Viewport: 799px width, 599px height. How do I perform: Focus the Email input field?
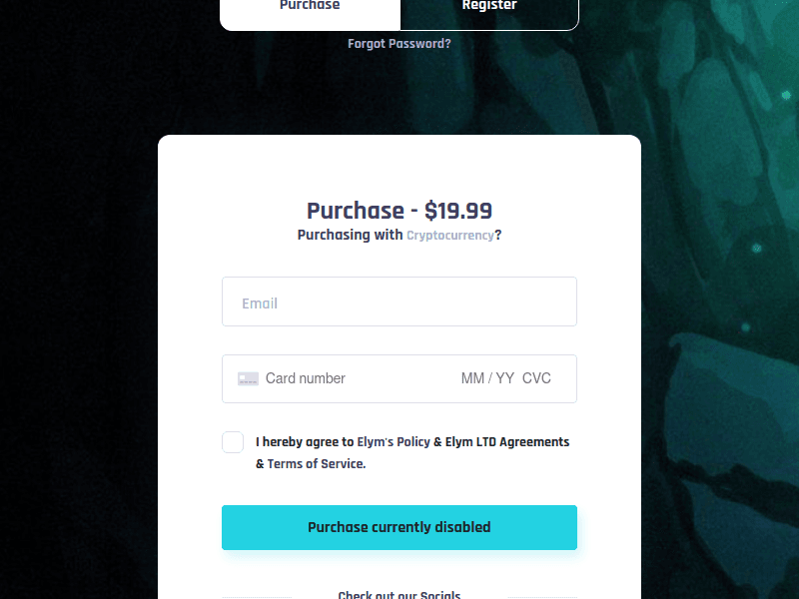[399, 302]
